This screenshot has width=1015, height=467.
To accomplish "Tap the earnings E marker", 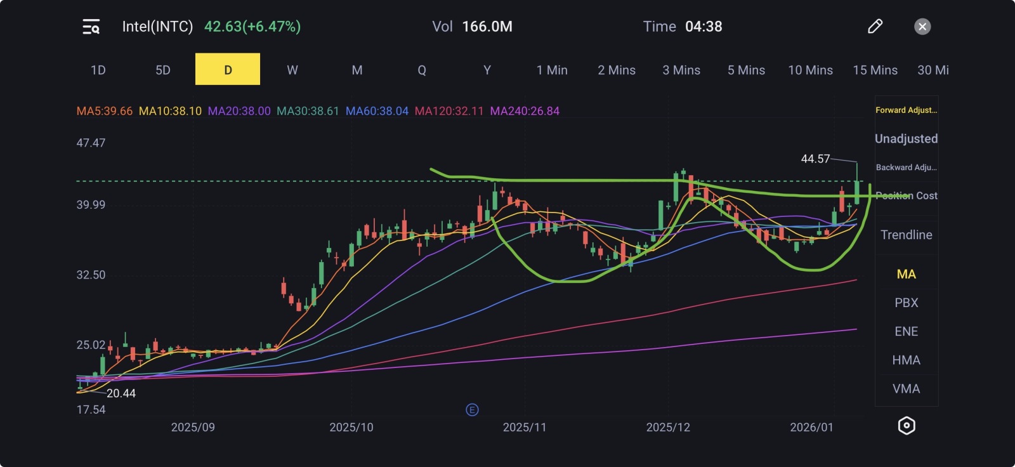I will tap(472, 410).
